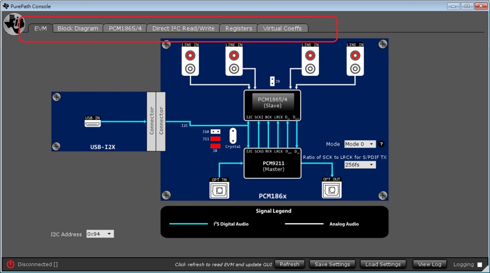This screenshot has width=490, height=273.
Task: Click the Crystal oscillator component
Action: (233, 136)
